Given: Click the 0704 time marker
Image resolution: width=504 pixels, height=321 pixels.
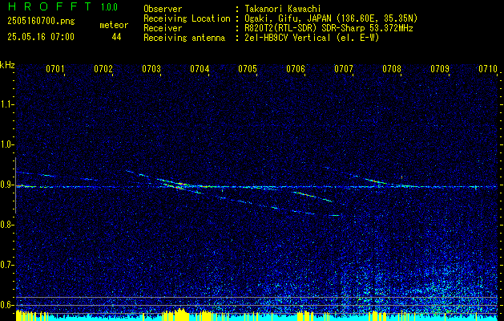Looking at the screenshot, I should pos(200,69).
